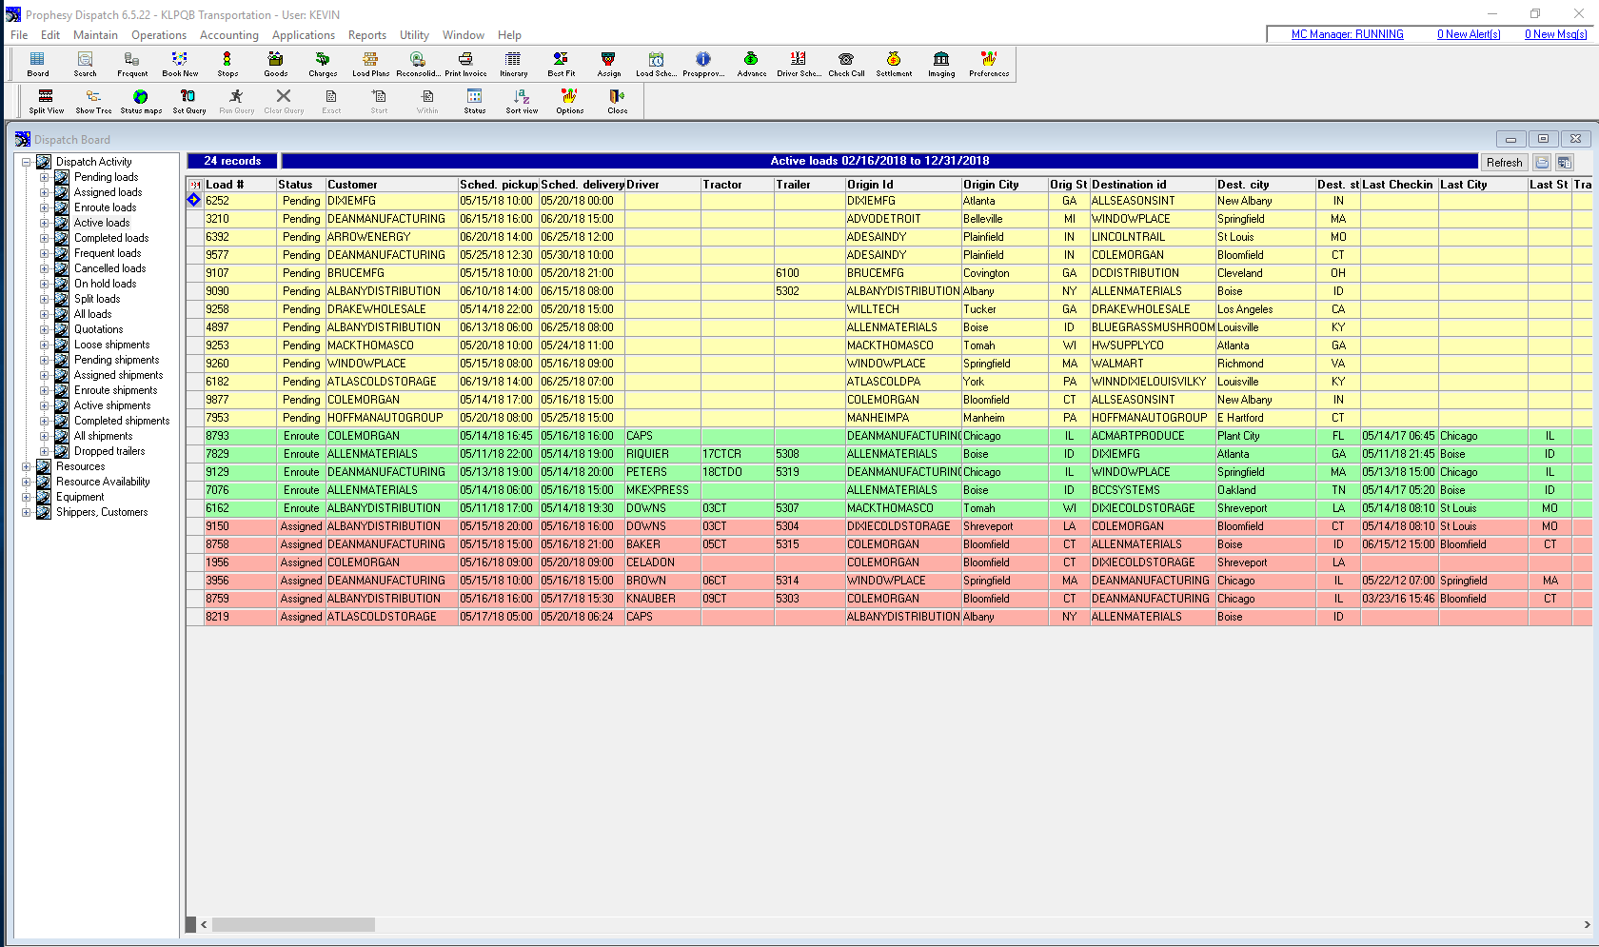Select Quotations in the tree
Image resolution: width=1599 pixels, height=947 pixels.
(98, 329)
